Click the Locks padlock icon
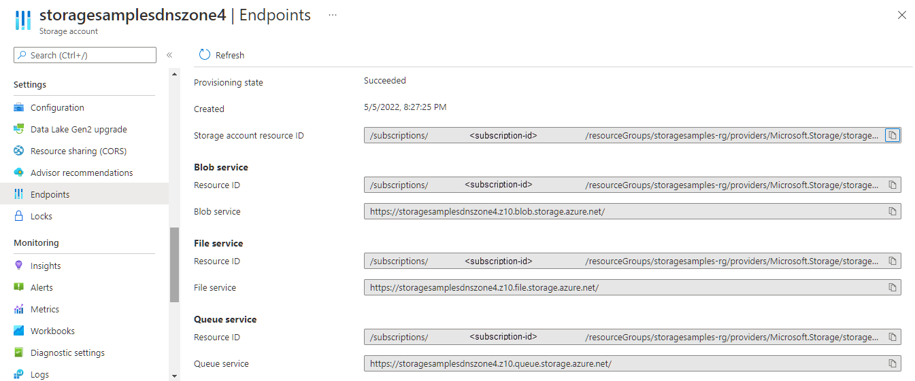Screen dimensions: 915x381 (x=19, y=216)
